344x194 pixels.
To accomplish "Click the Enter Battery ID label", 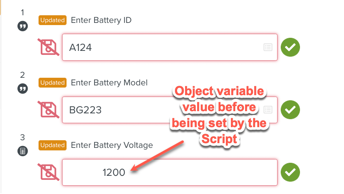I will 101,20.
